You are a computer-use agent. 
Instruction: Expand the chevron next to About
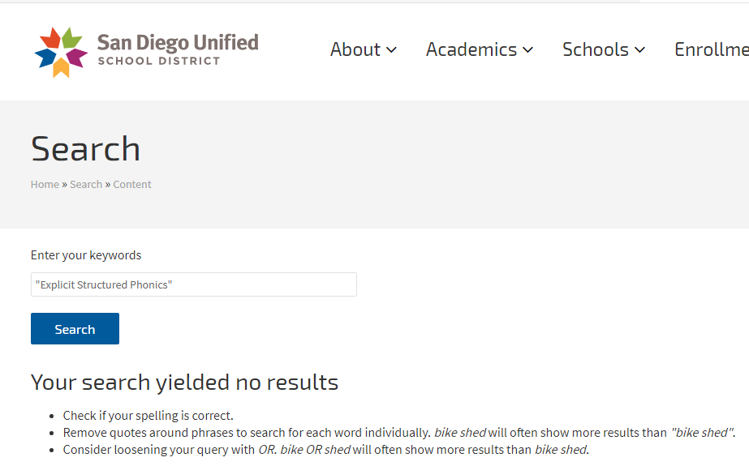(392, 50)
